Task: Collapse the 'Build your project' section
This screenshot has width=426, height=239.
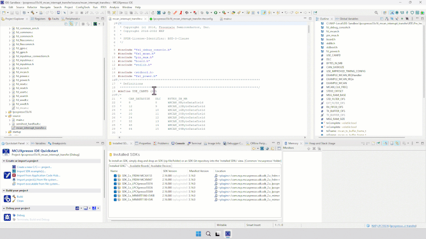Action: [x=4, y=191]
